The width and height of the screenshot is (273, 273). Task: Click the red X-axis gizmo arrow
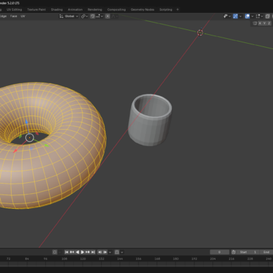click(15, 151)
